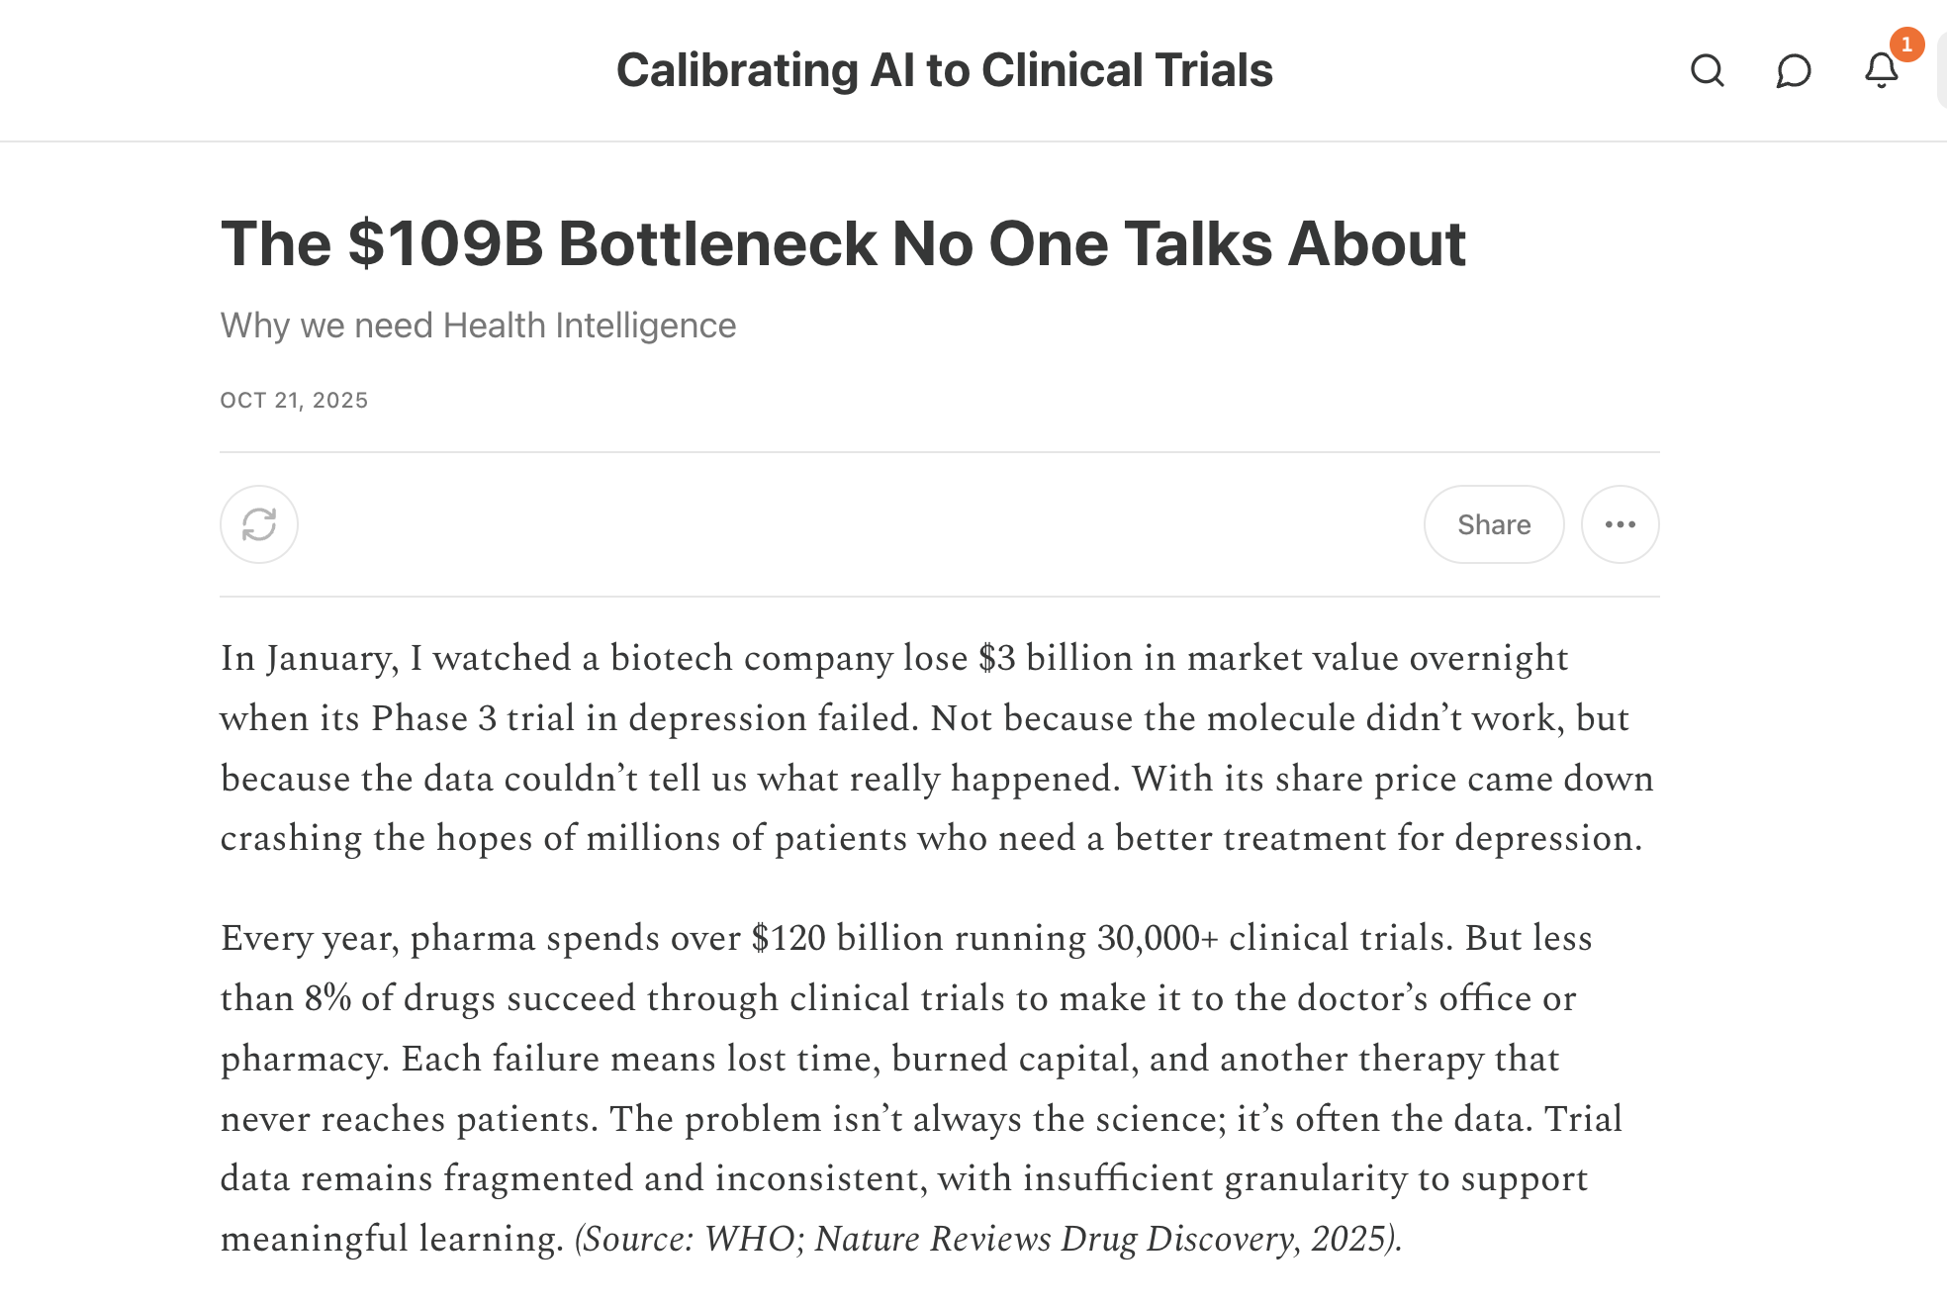Click the 8% figure in second paragraph
1947x1306 pixels.
[327, 998]
